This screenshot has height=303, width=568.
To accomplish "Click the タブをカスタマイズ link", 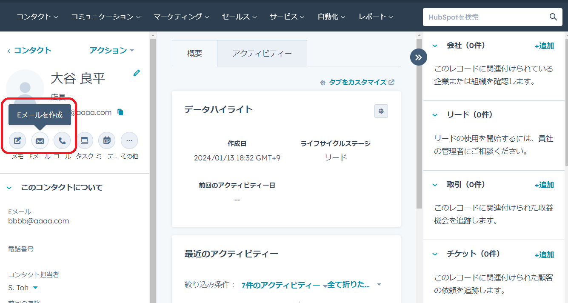I will [357, 83].
